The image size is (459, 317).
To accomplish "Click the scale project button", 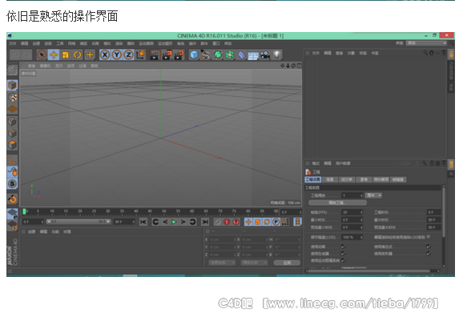I will [337, 203].
